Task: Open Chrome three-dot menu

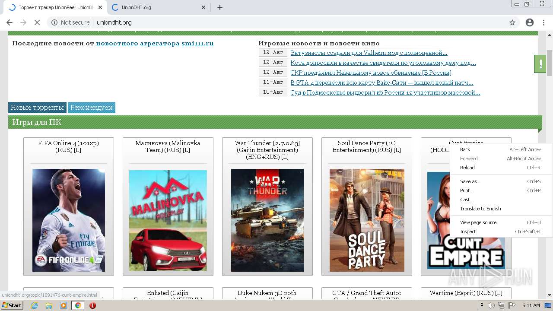Action: pyautogui.click(x=543, y=22)
